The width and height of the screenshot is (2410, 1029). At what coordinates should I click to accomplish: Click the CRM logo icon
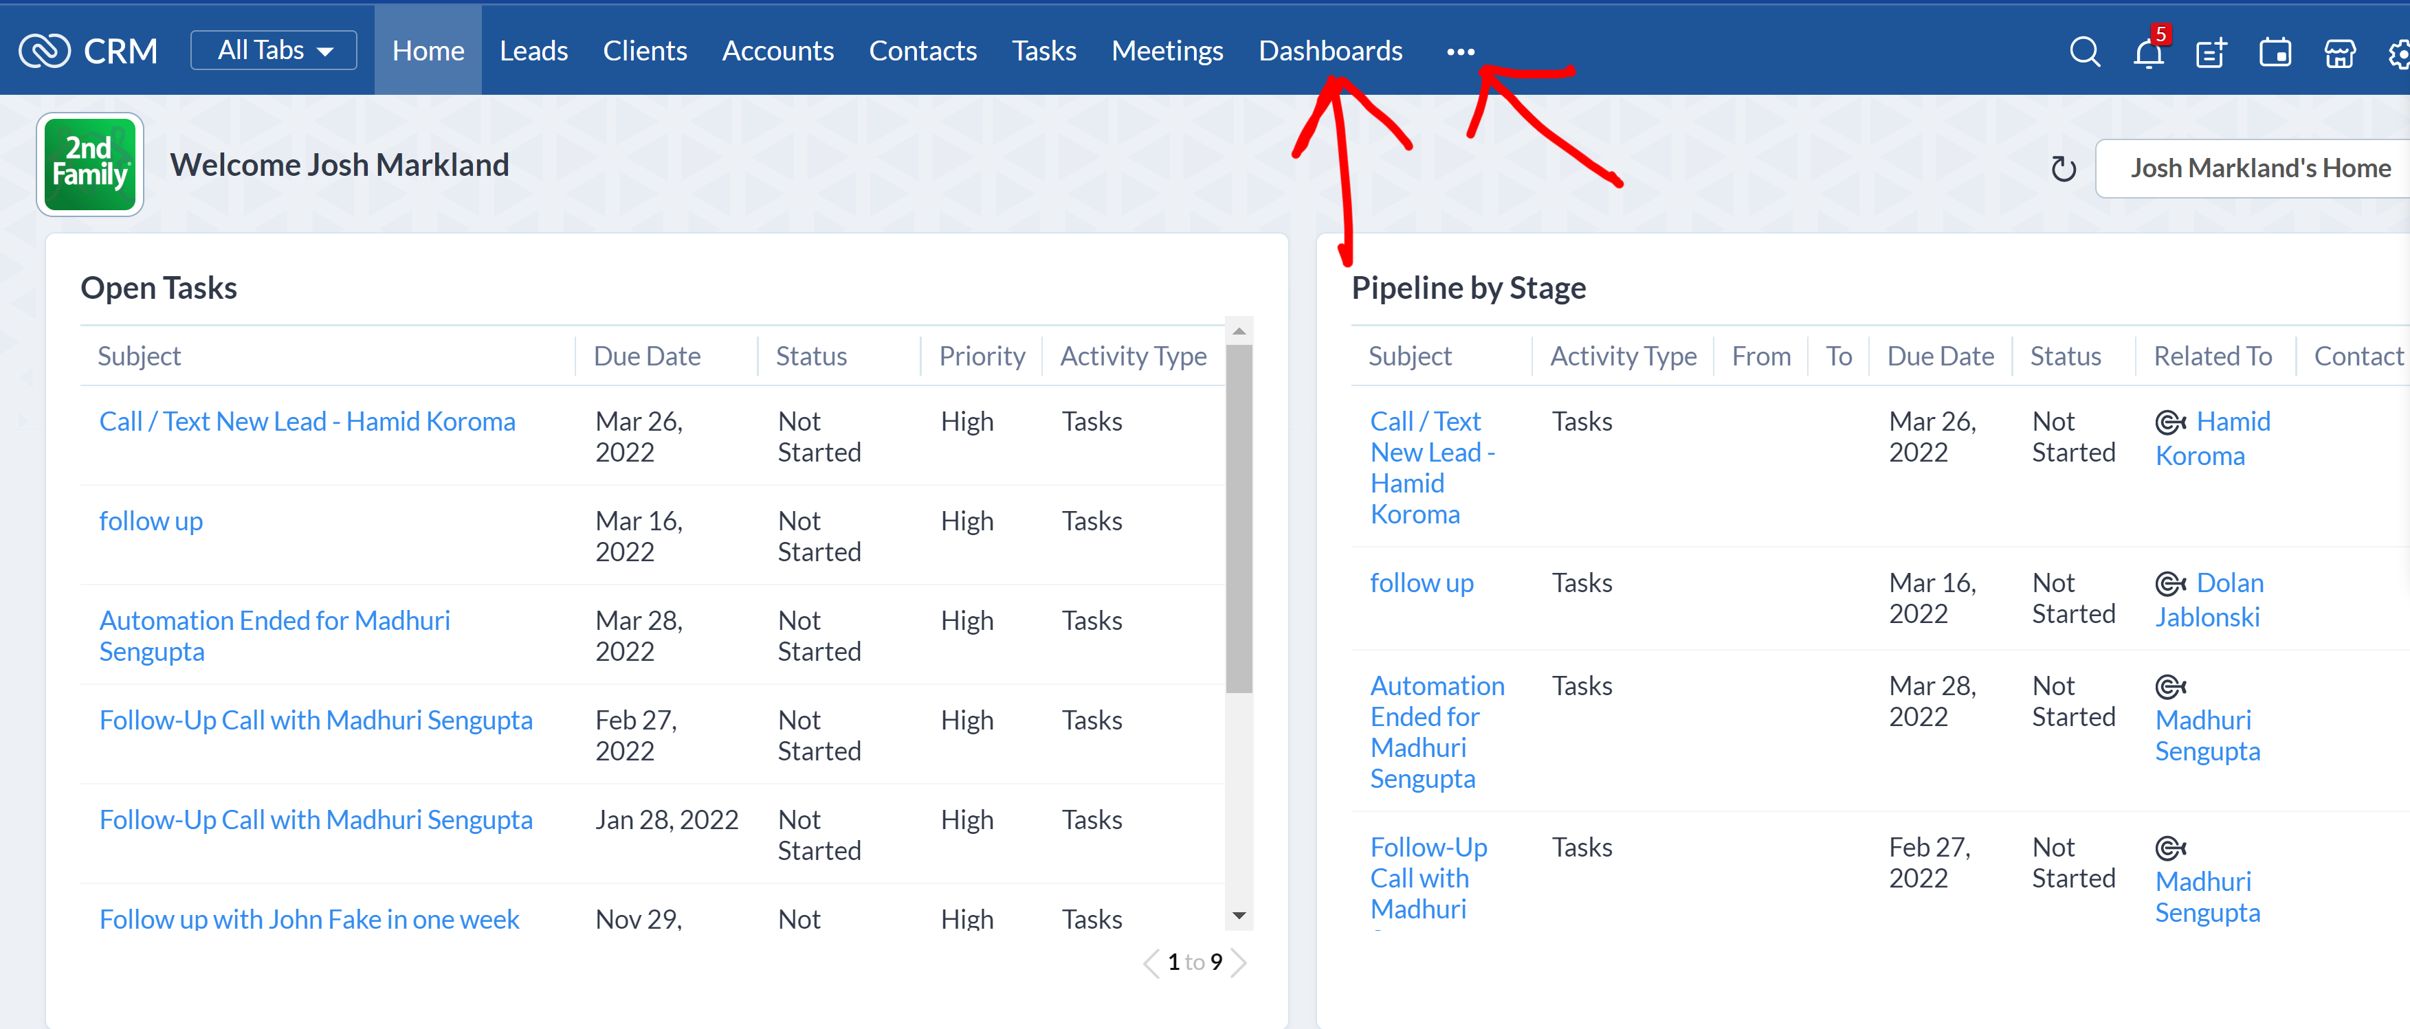pyautogui.click(x=44, y=50)
